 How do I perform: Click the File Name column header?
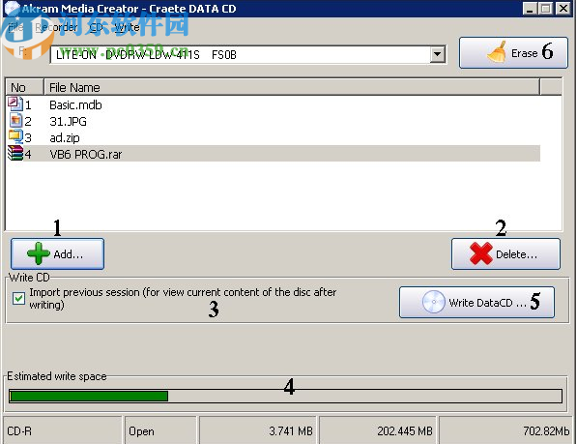[x=292, y=87]
